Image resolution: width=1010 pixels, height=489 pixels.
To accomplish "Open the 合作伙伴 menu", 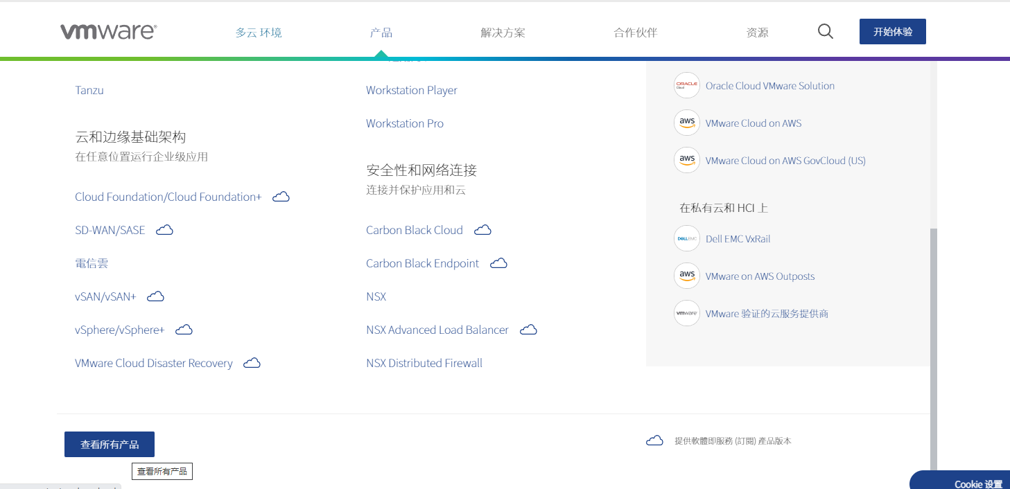I will coord(636,33).
